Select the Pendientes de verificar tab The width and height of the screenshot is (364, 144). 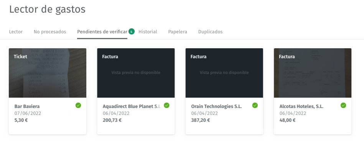[x=102, y=32]
